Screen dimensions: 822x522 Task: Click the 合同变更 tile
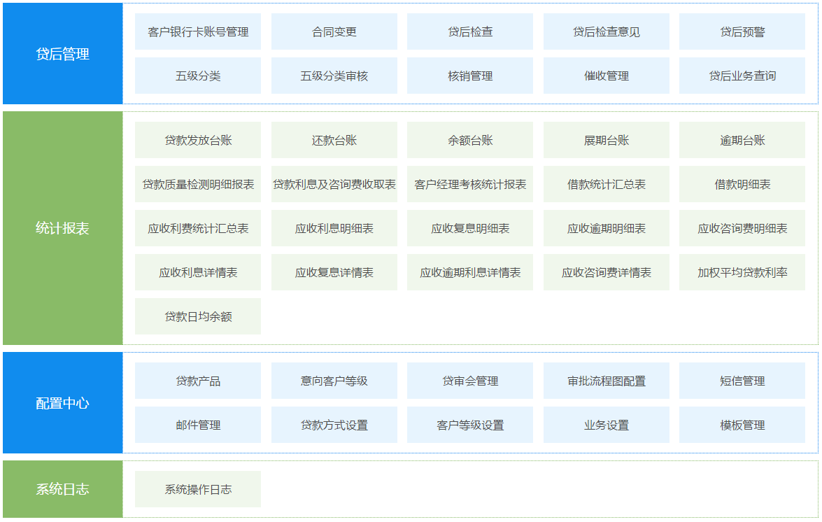pyautogui.click(x=334, y=31)
